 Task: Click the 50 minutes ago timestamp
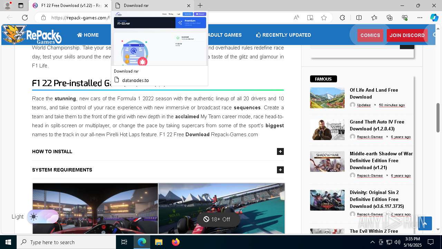[392, 105]
